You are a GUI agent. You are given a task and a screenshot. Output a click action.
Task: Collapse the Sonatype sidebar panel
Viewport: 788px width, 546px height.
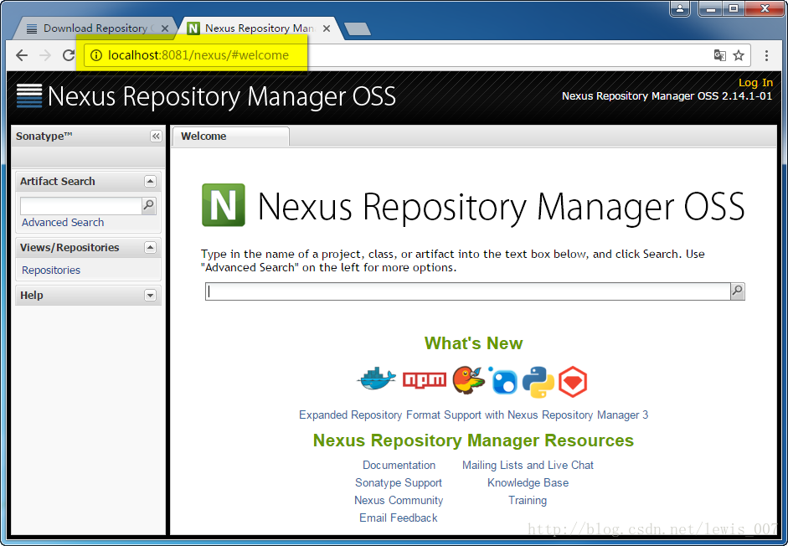pyautogui.click(x=156, y=136)
